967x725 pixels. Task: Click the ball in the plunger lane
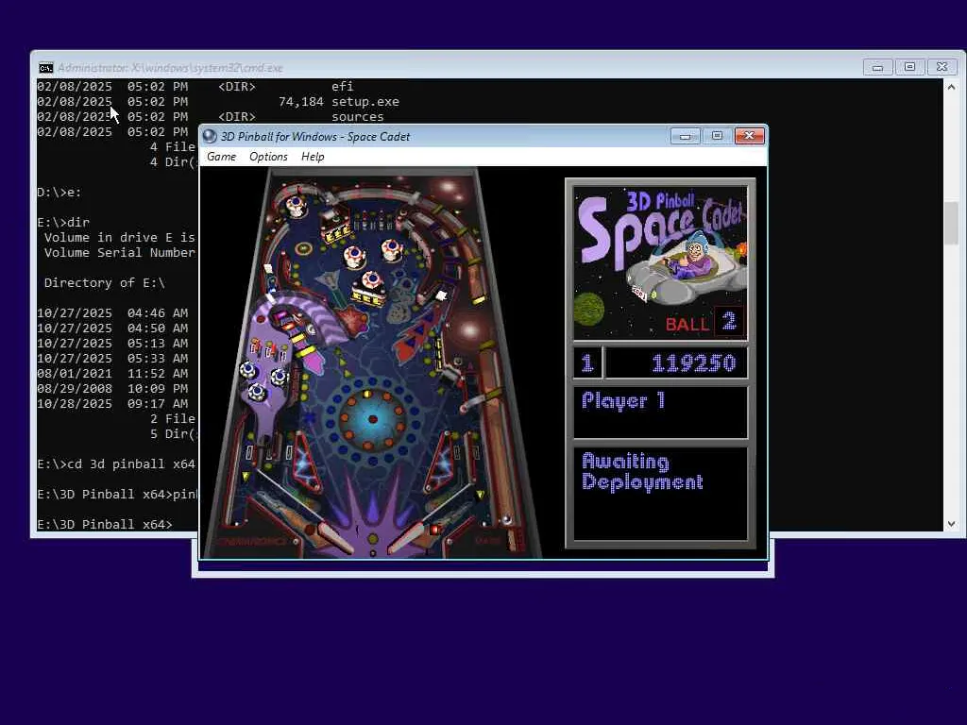(x=506, y=518)
